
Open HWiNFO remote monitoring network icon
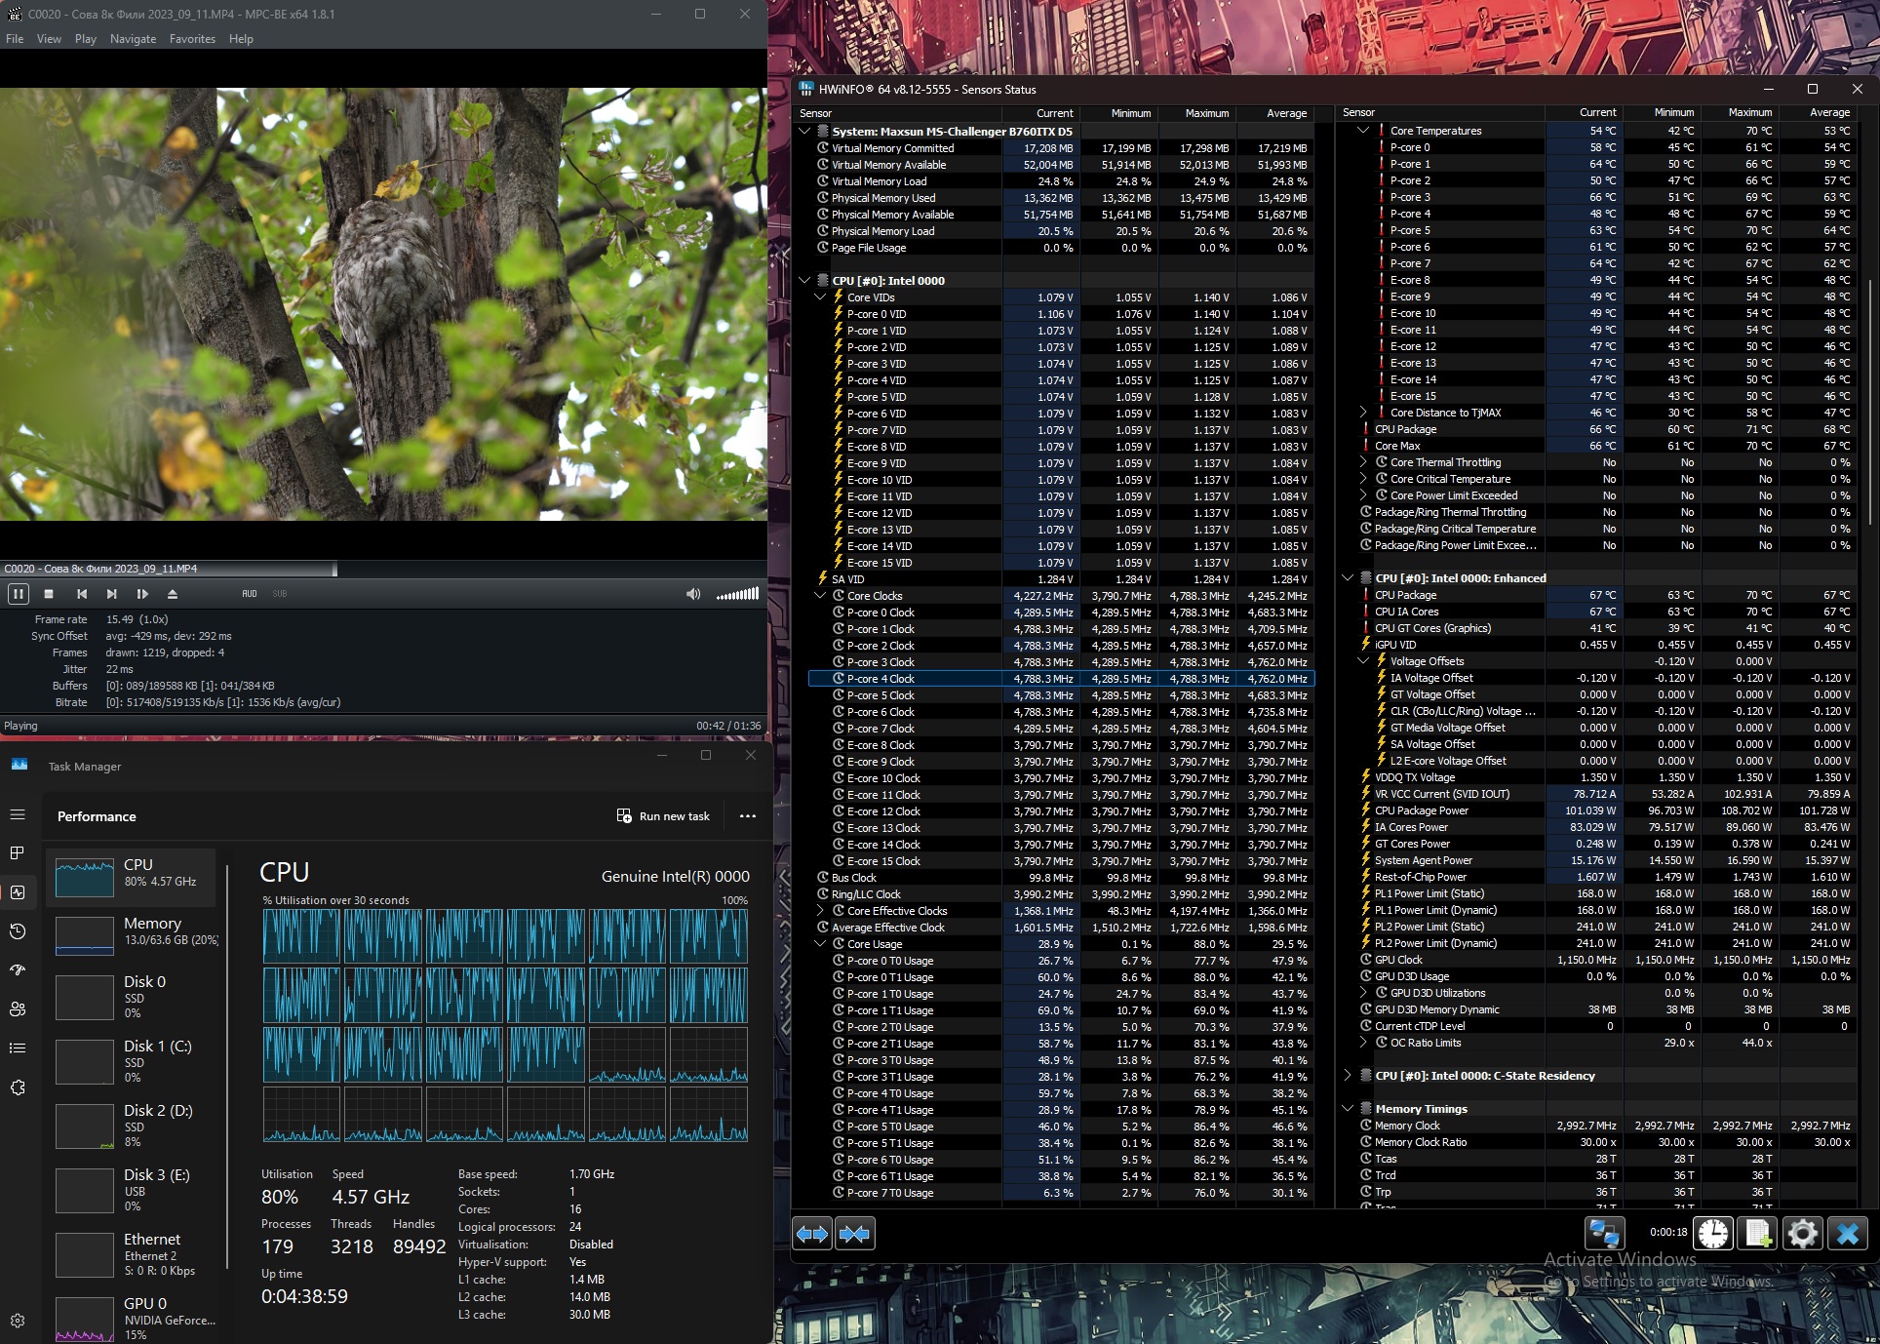pyautogui.click(x=1604, y=1234)
